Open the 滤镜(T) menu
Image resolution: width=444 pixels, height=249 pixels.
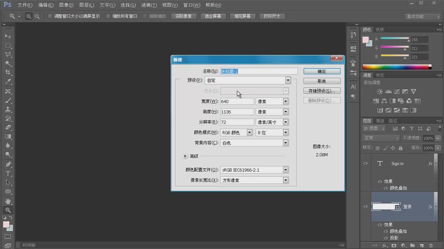pos(149,5)
